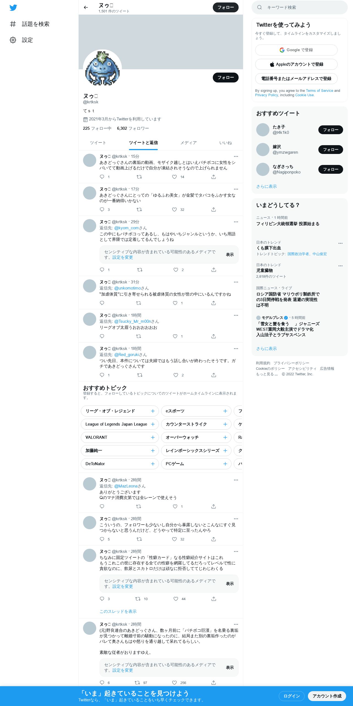This screenshot has height=706, width=353.
Task: Open more options on @Red_goruki reply
Action: pos(236,349)
